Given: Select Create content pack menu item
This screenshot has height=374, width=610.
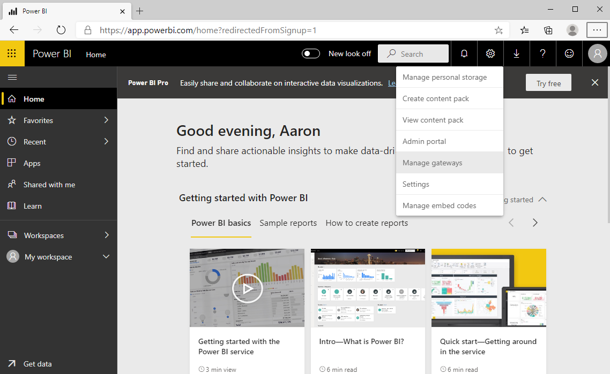Looking at the screenshot, I should [x=450, y=98].
